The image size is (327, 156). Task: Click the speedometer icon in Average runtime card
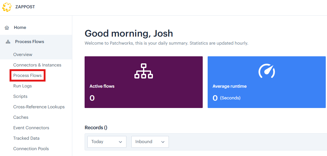266,71
